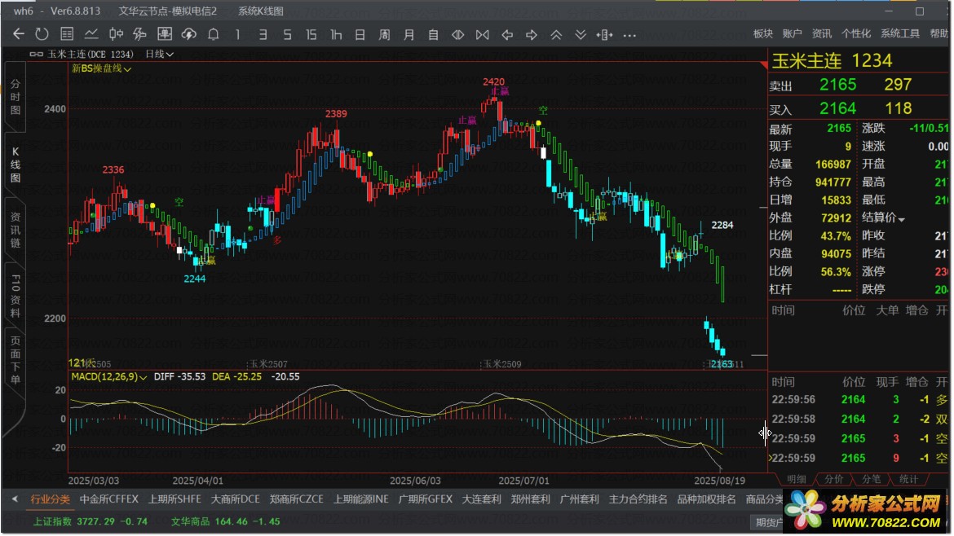Select the 主力合约排名 bottom tab
The height and width of the screenshot is (536, 954).
tap(638, 499)
